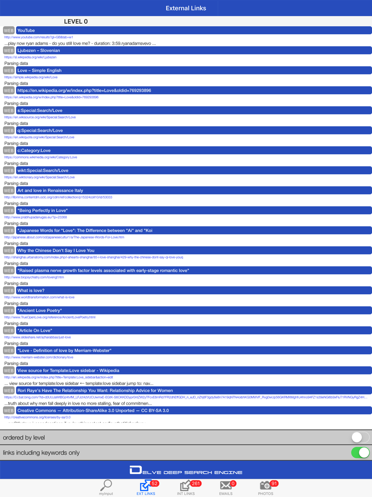Viewport: 372px width, 497px height.
Task: Open the PHOTOS camera tab
Action: click(266, 487)
